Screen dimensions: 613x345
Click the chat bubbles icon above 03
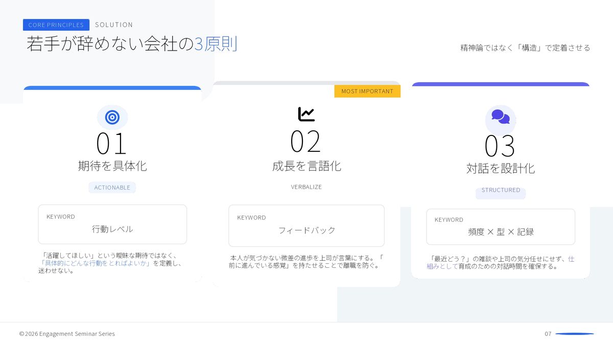(x=501, y=117)
